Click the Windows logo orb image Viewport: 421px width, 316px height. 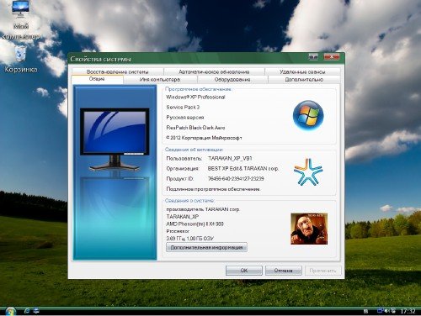tap(308, 115)
